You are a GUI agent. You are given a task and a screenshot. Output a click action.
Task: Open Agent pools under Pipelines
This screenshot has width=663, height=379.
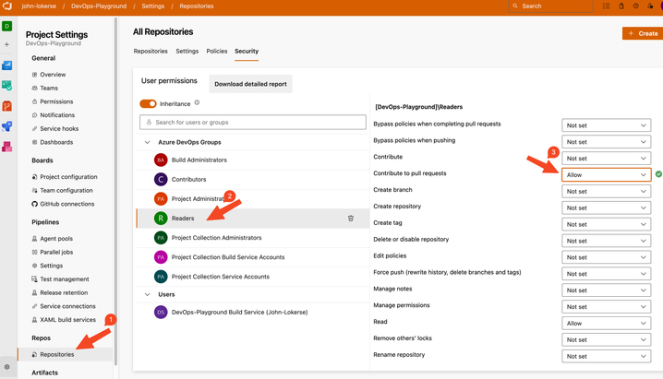point(56,239)
